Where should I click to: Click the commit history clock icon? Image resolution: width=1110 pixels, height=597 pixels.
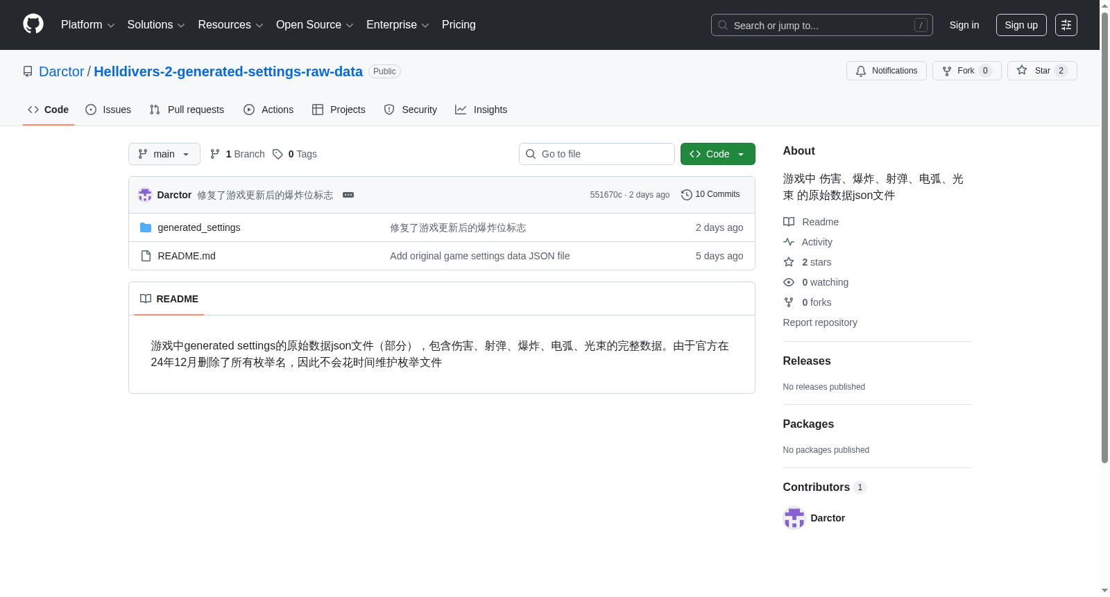[x=687, y=195]
